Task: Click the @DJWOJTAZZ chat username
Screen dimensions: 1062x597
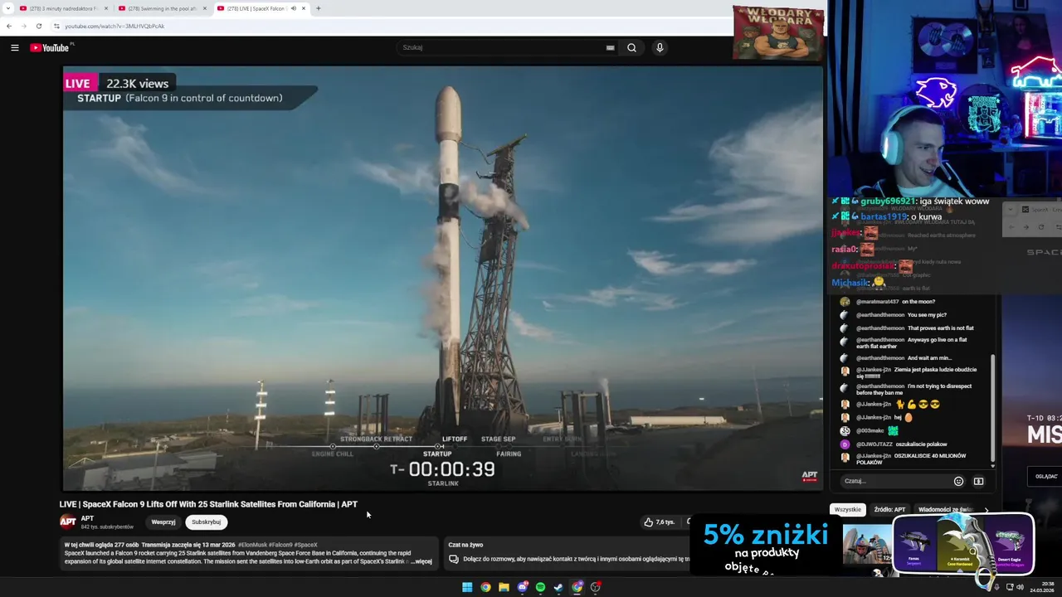Action: [x=874, y=444]
